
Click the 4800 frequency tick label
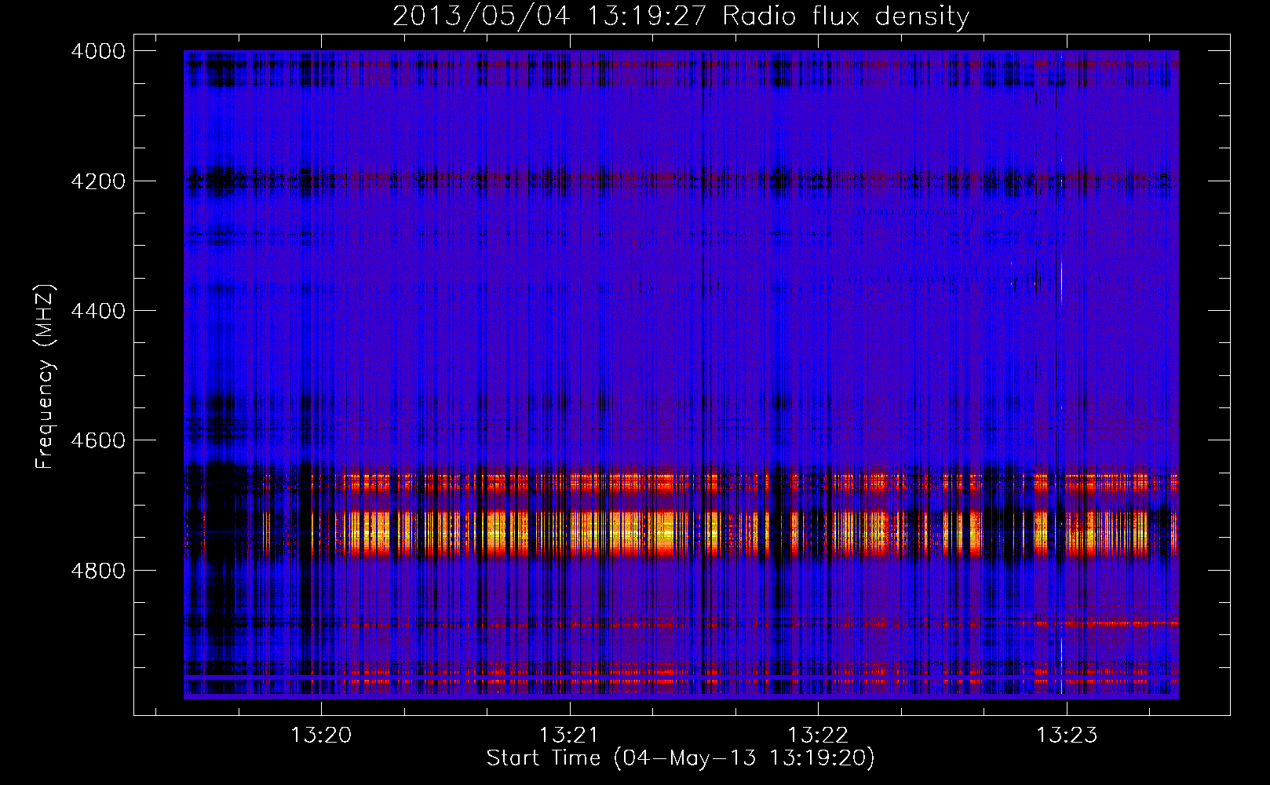click(98, 570)
